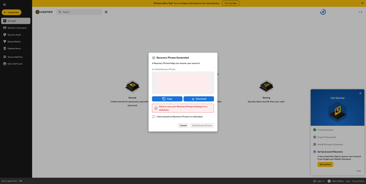
Task: Click the gift card icon
Action: pos(5,64)
